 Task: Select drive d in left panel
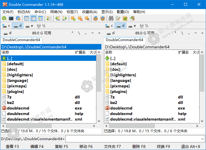click(x=18, y=26)
